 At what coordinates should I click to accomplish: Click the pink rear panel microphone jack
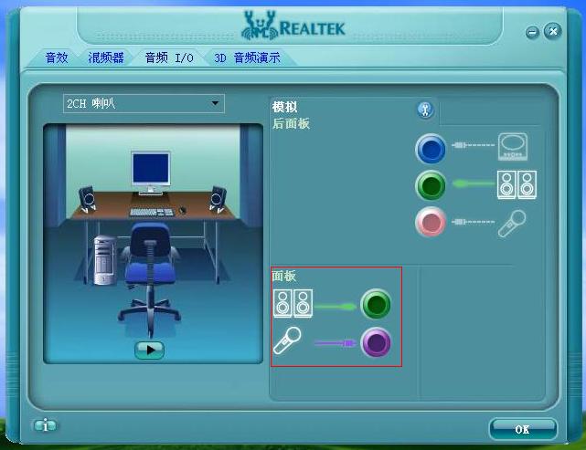click(x=431, y=222)
